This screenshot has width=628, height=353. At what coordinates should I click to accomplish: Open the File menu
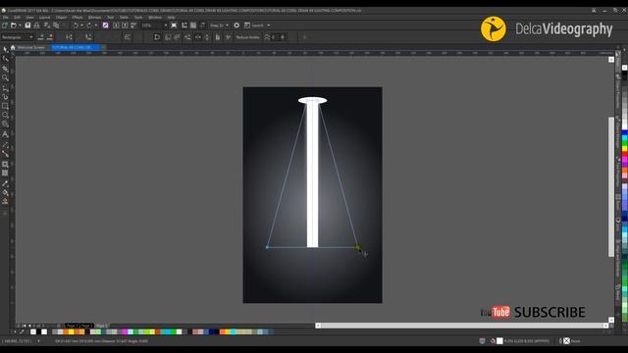[x=5, y=18]
